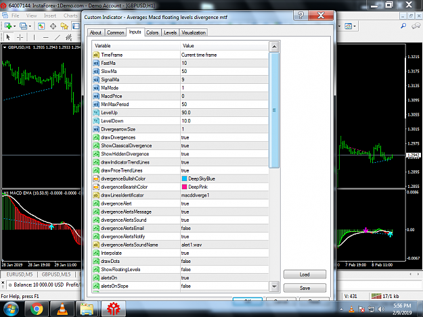Screen dimensions: 423x317
Task: Open the Navigator star-folder icon
Action: tap(64, 26)
